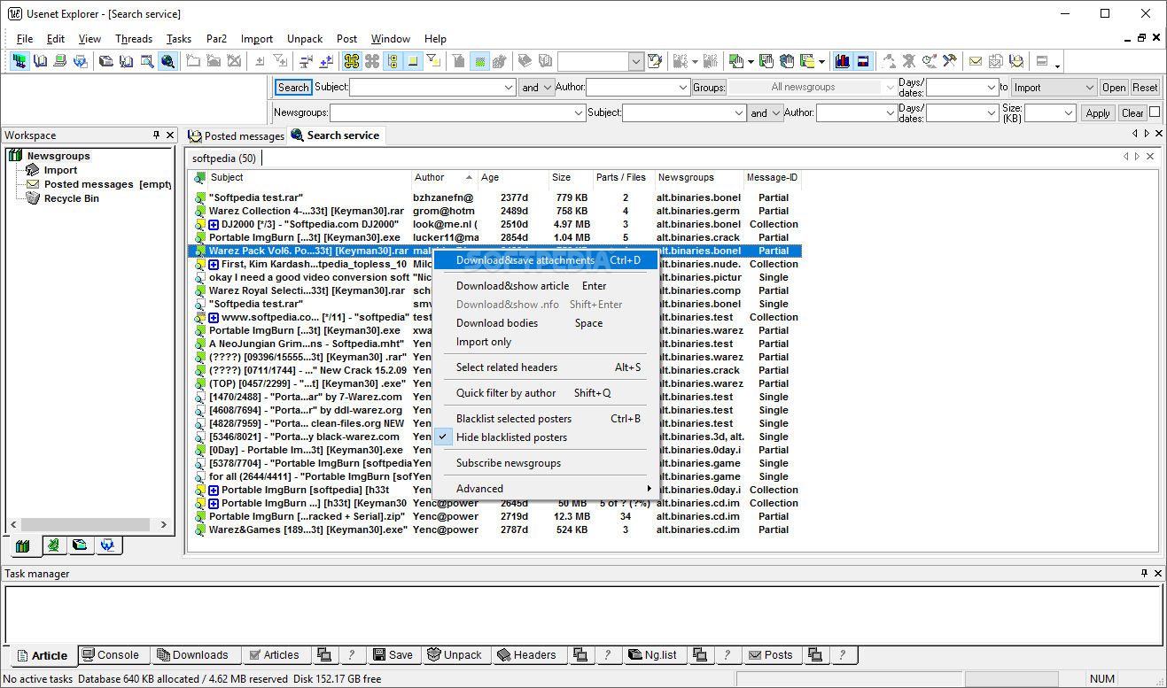
Task: Click the yellow envelope compose toolbar icon
Action: click(x=976, y=61)
